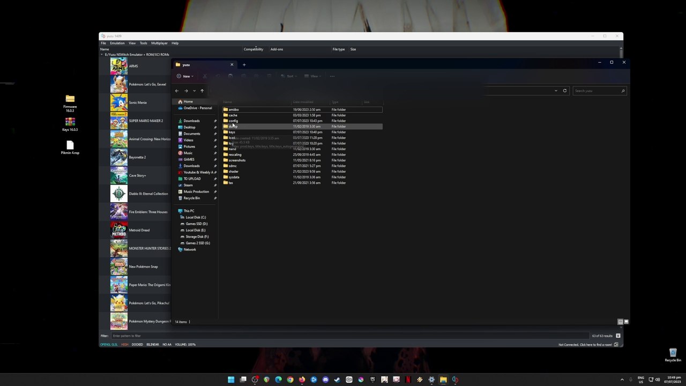Image resolution: width=686 pixels, height=386 pixels.
Task: Open the View menu in yuzu
Action: click(132, 43)
